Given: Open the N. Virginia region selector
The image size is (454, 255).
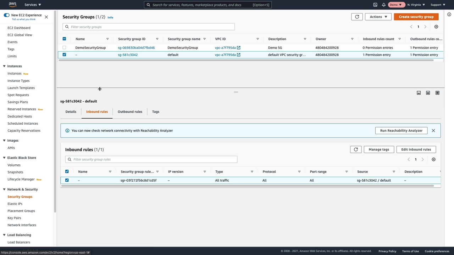Looking at the screenshot, I should click(416, 5).
